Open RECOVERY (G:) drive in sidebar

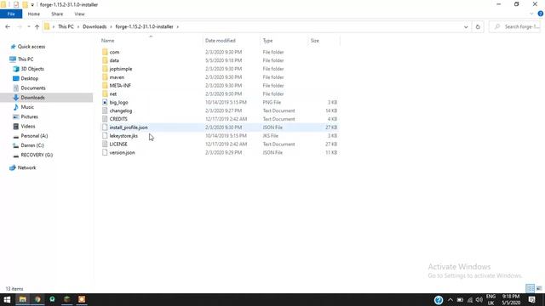tap(37, 155)
